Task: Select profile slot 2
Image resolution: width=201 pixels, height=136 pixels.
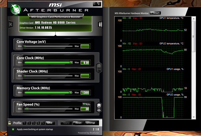Action: tap(29, 123)
